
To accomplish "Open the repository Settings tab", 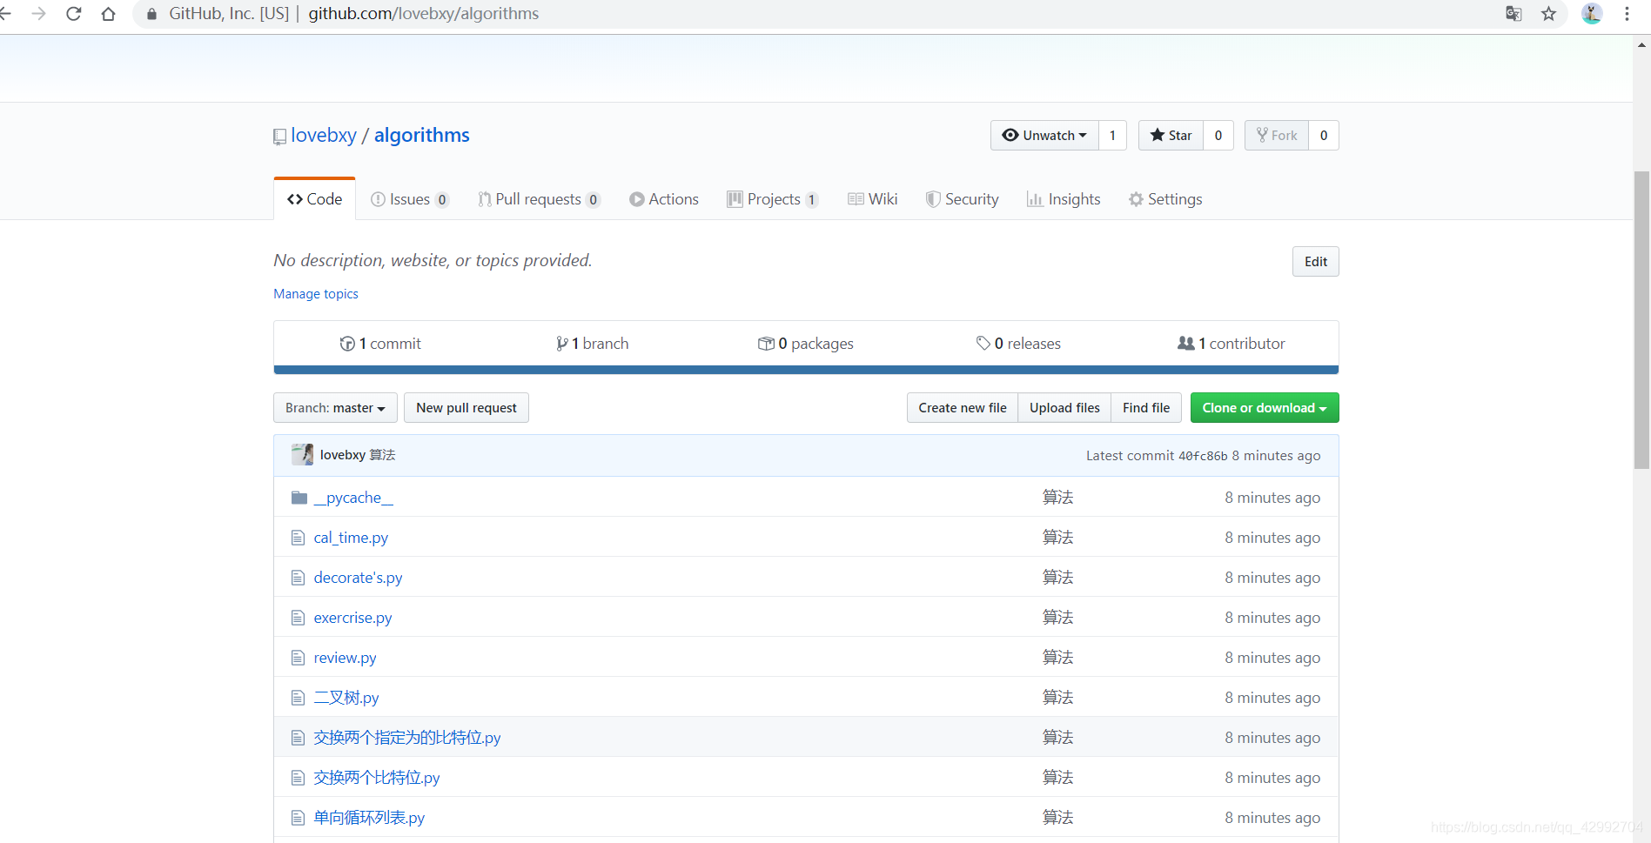I will pos(1165,199).
